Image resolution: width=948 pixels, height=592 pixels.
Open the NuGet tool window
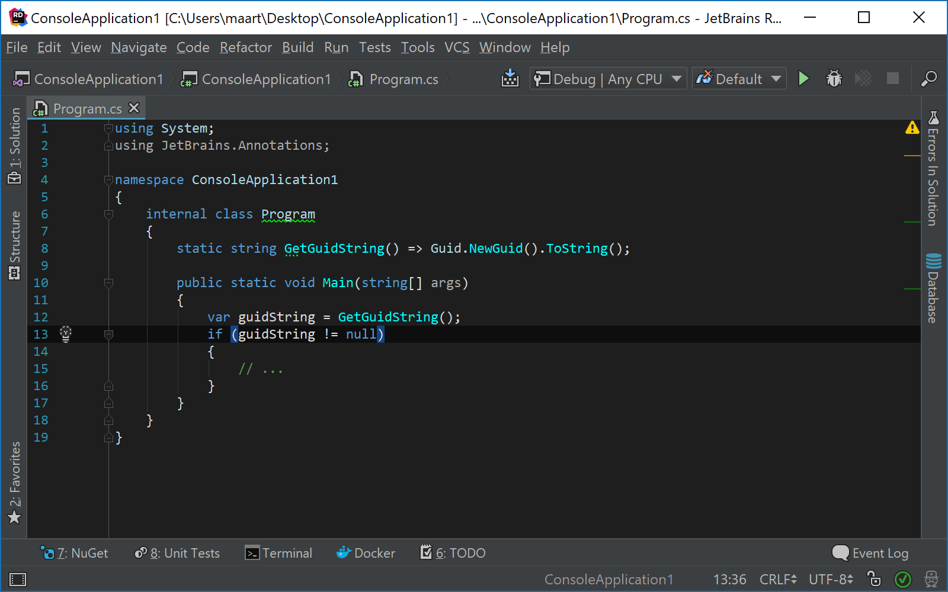pos(76,553)
